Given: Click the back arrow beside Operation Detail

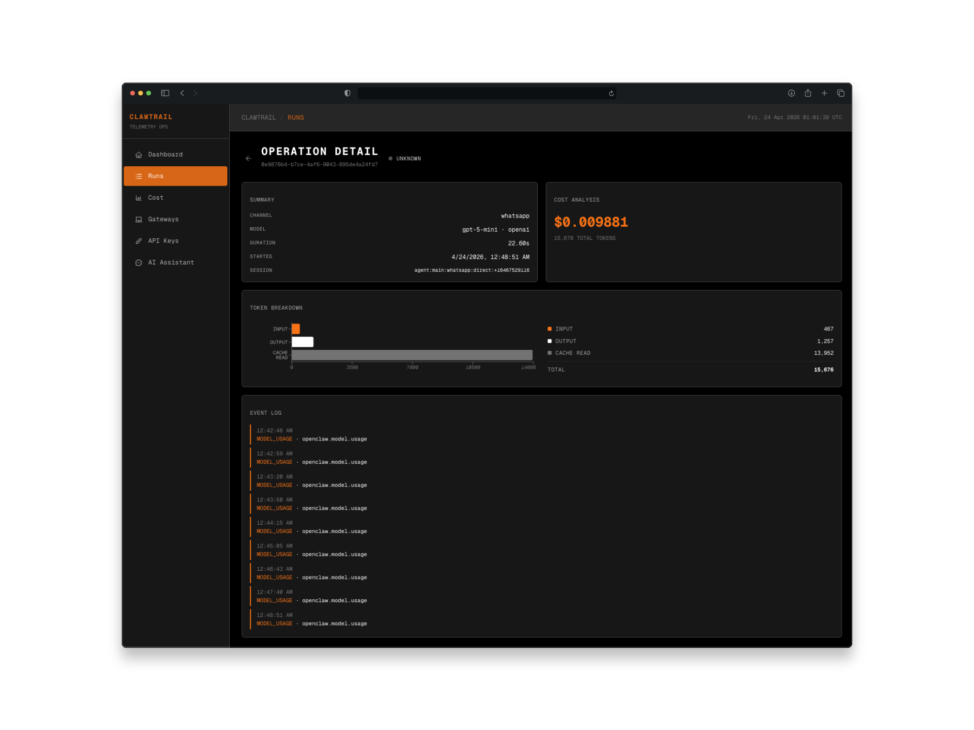Looking at the screenshot, I should (248, 159).
